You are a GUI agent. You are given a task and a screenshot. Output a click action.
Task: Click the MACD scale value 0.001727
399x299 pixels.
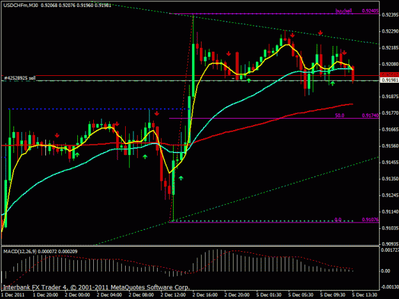tap(390, 250)
